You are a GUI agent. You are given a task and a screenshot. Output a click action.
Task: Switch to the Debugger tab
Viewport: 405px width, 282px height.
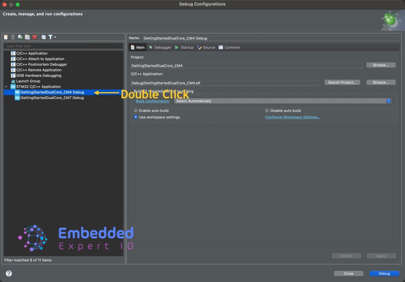[x=160, y=47]
